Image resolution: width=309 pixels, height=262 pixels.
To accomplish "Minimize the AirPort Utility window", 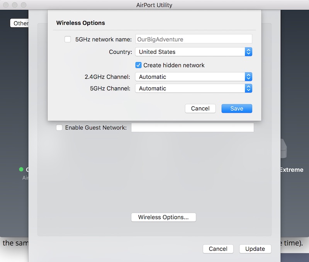I will (15, 5).
